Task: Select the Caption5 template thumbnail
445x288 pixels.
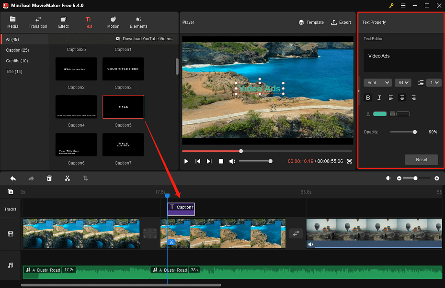Action: (123, 107)
